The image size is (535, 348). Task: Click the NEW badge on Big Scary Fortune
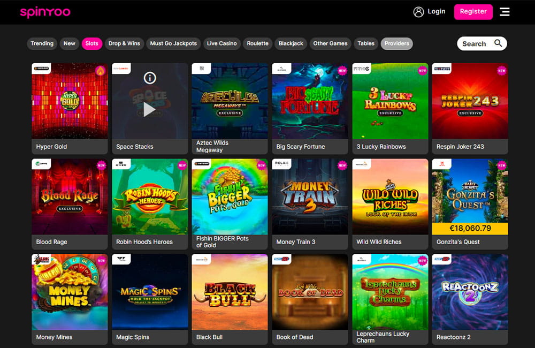pos(342,71)
